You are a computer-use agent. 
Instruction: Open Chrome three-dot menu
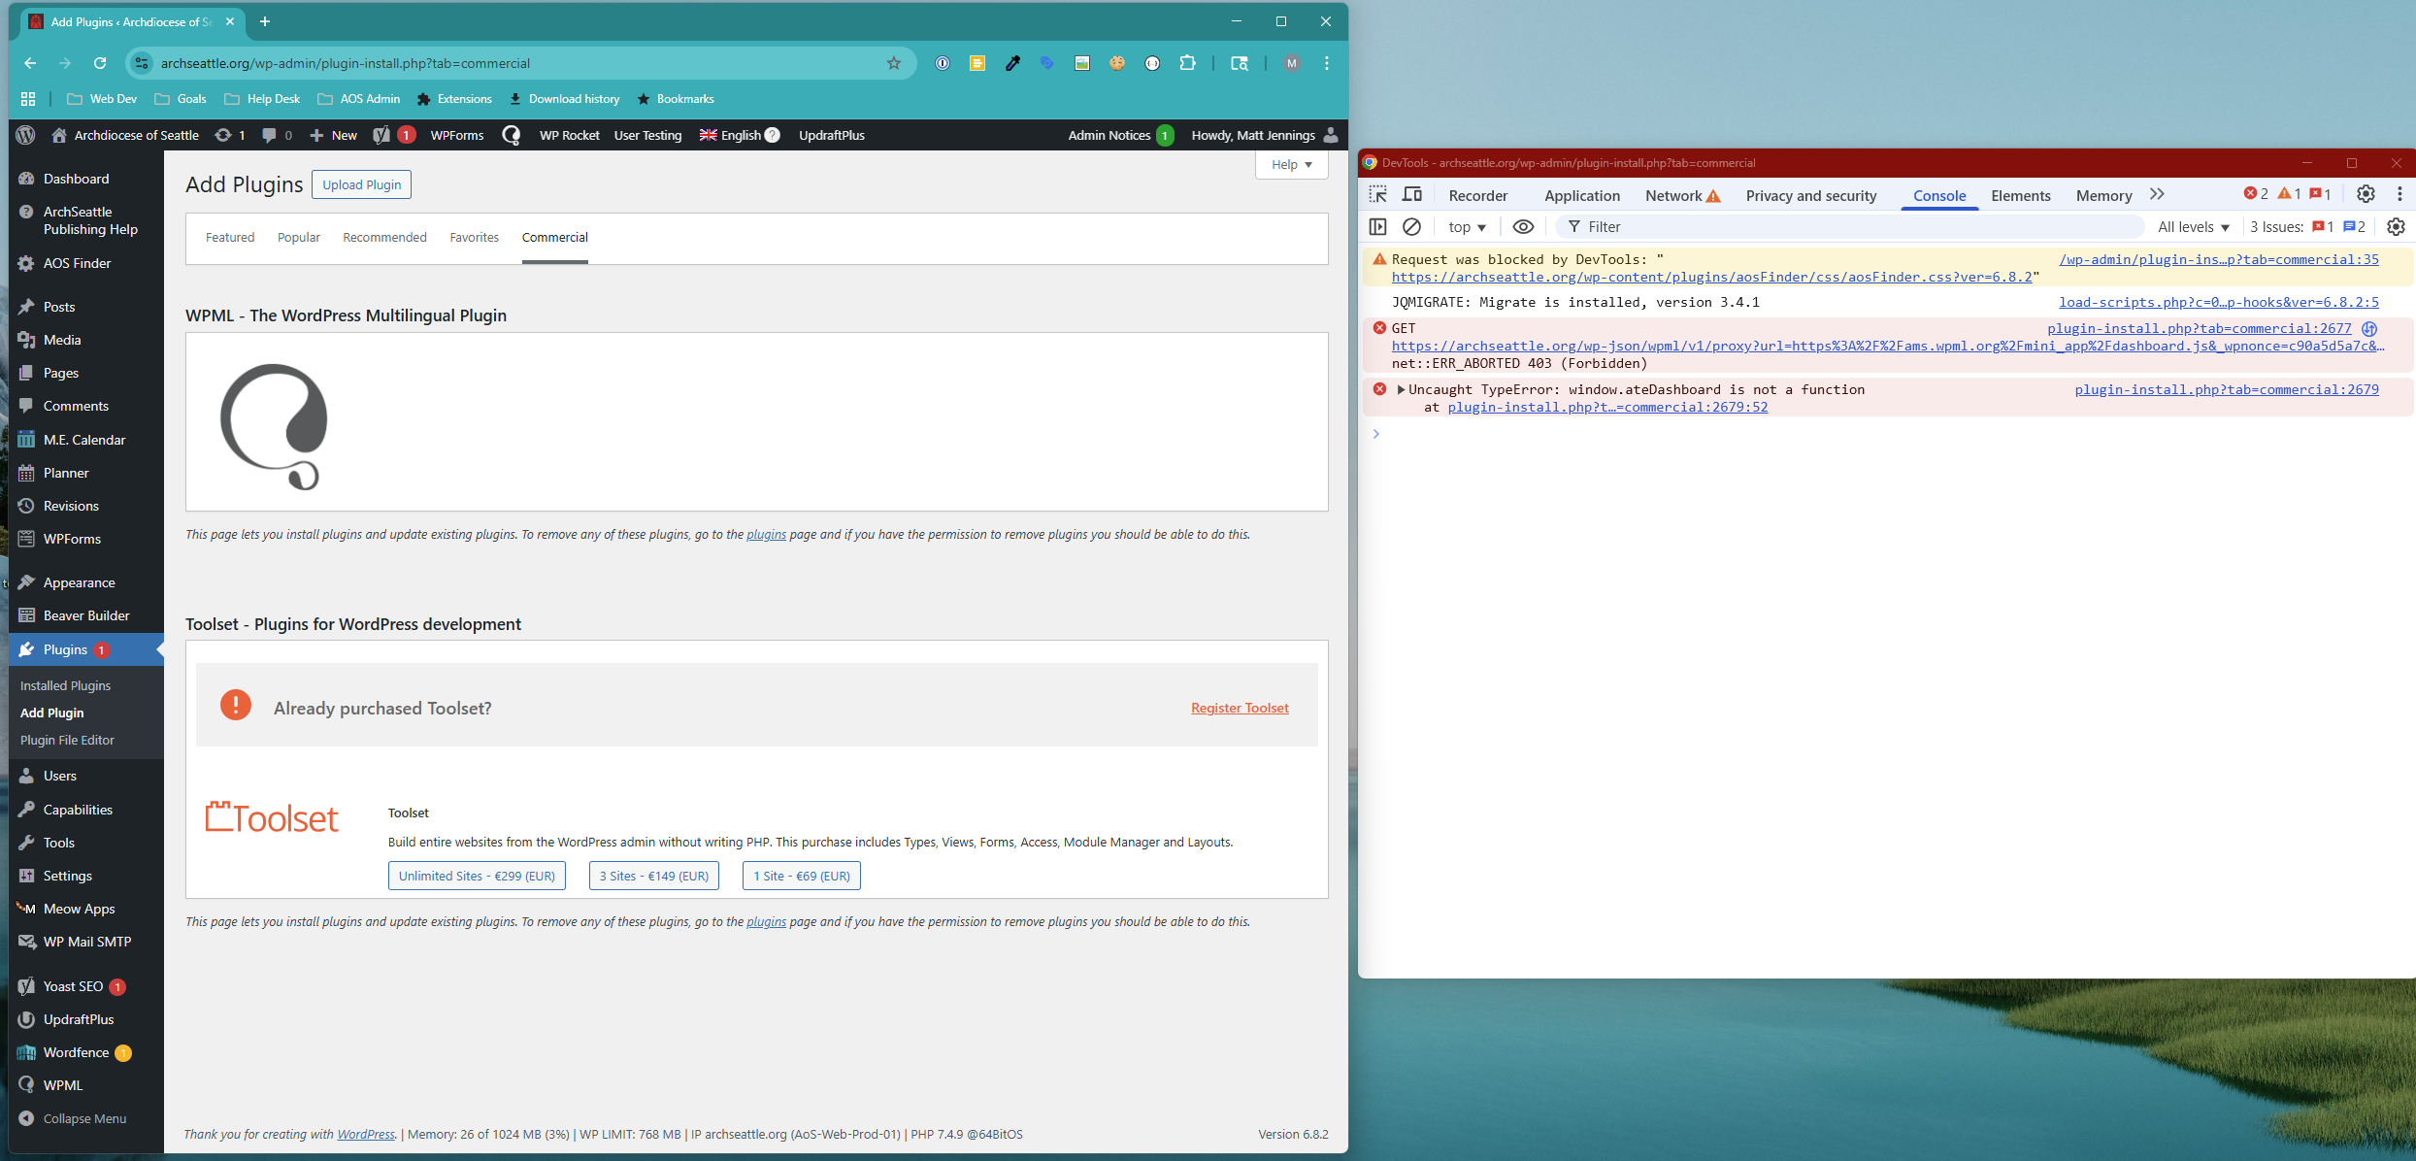(x=1327, y=63)
